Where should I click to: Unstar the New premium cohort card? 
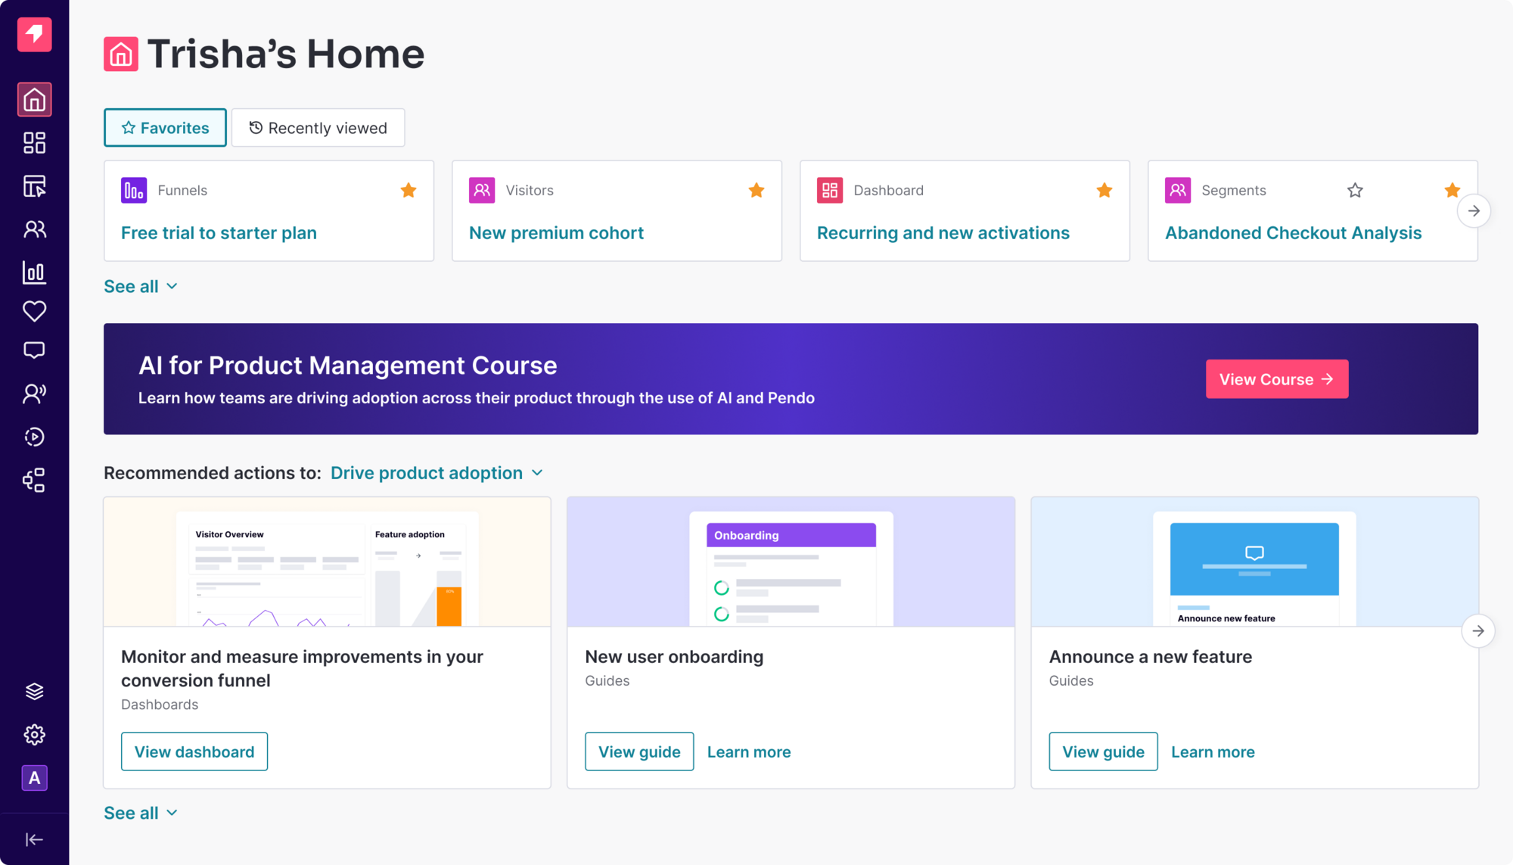(x=756, y=190)
